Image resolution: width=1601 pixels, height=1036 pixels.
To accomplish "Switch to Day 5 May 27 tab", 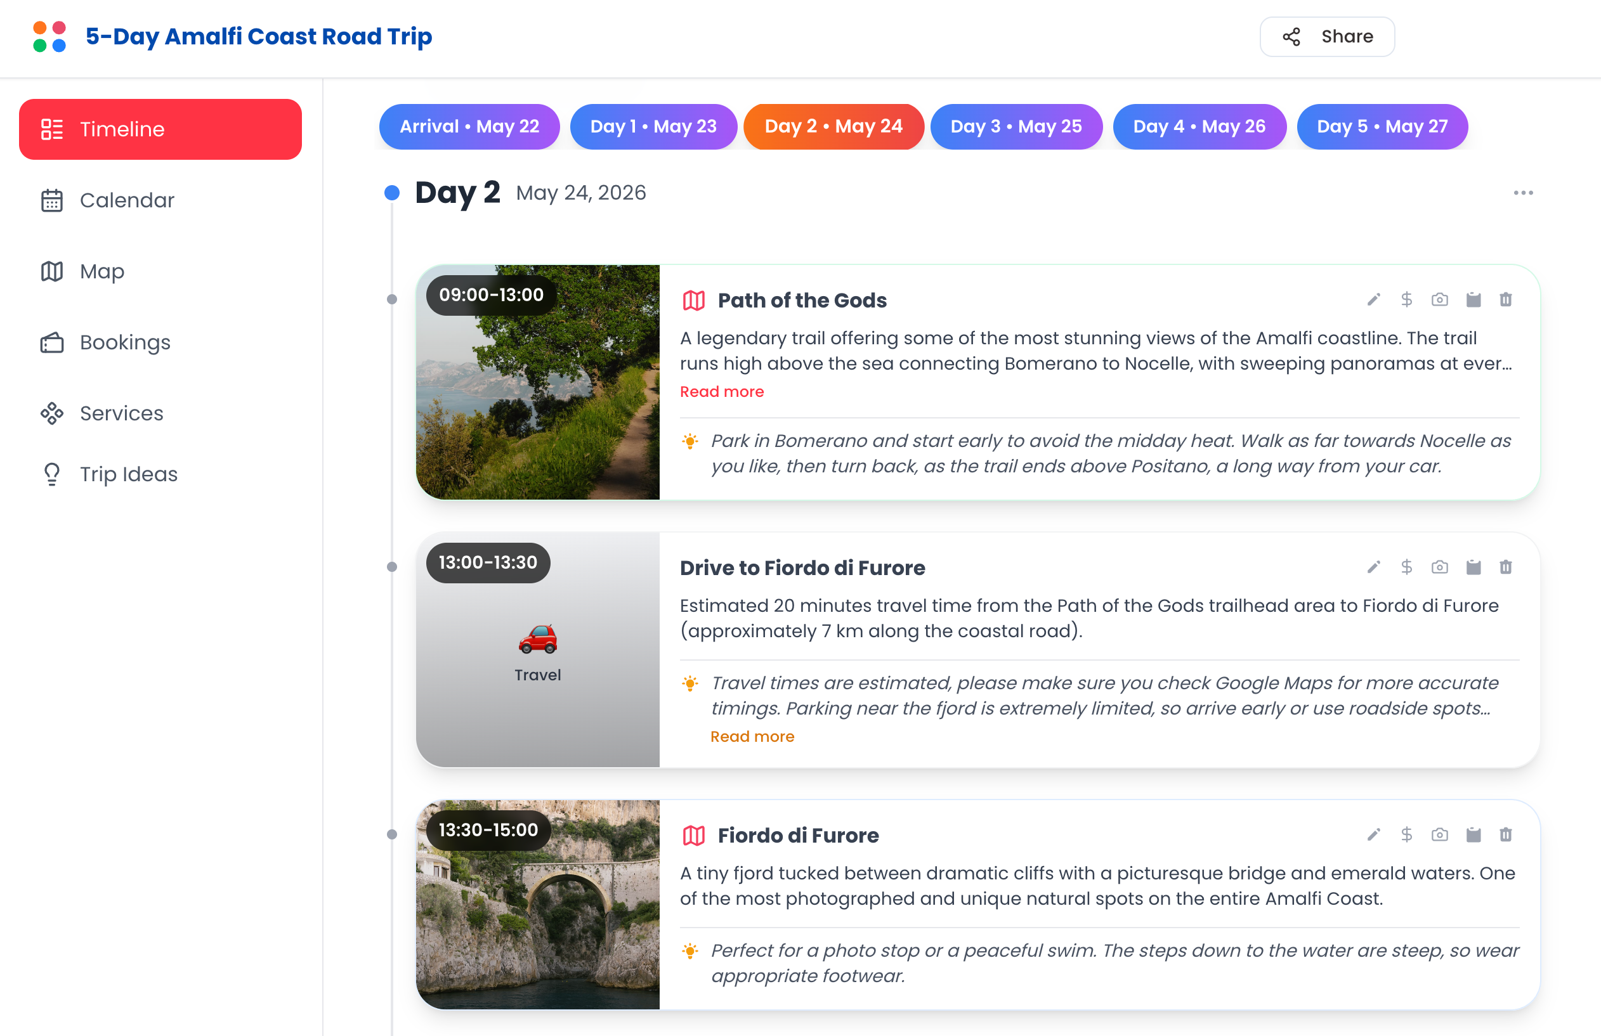I will coord(1382,126).
